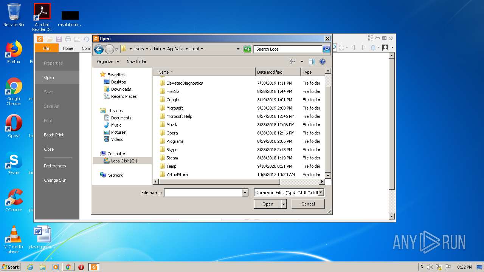This screenshot has width=484, height=272.
Task: Click Foxit previous triangle arrow
Action: 353,48
